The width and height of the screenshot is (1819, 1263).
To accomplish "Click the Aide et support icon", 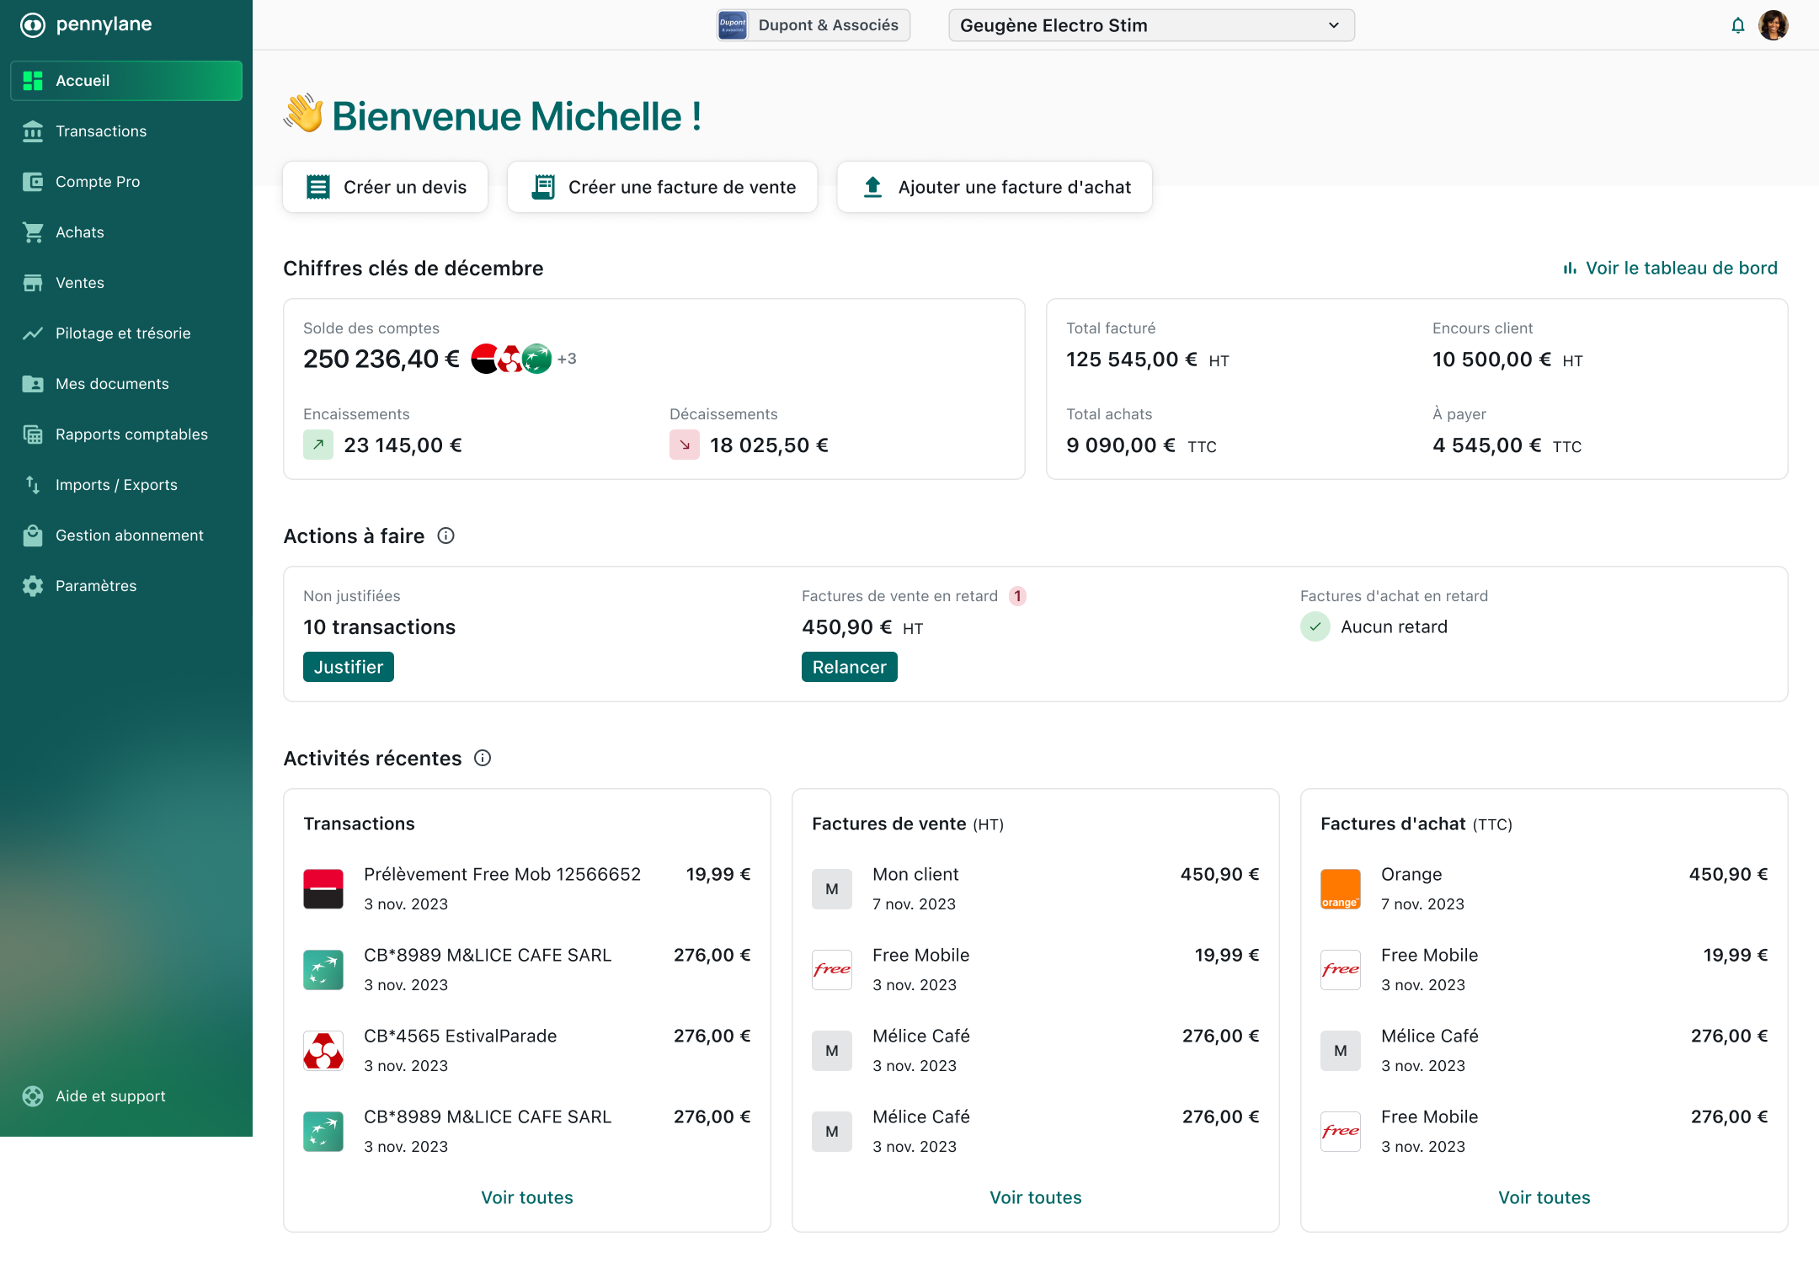I will click(33, 1096).
